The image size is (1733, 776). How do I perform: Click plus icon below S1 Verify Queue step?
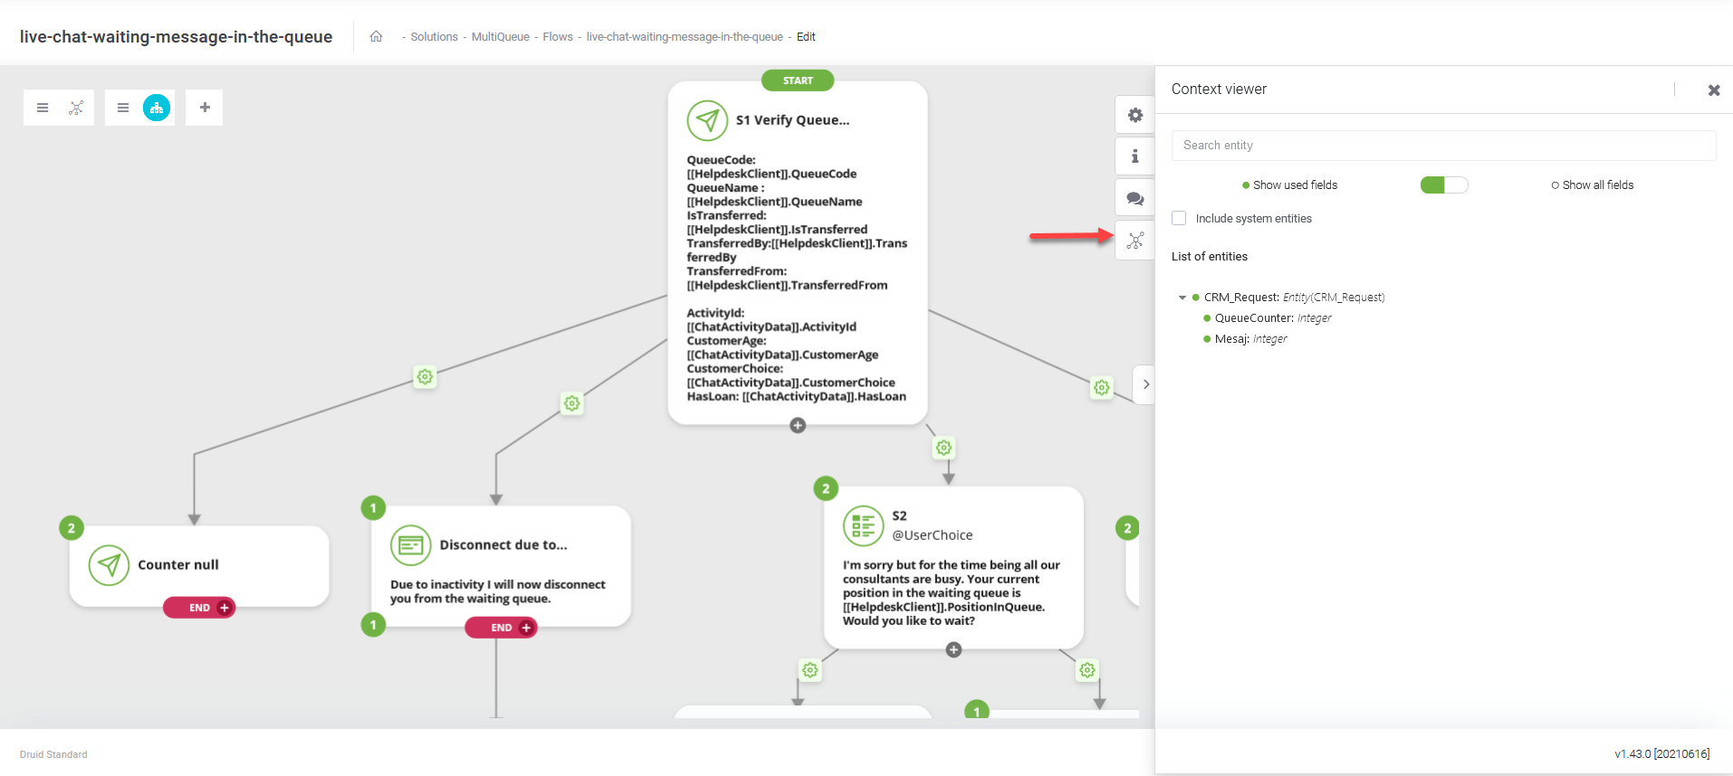[798, 425]
